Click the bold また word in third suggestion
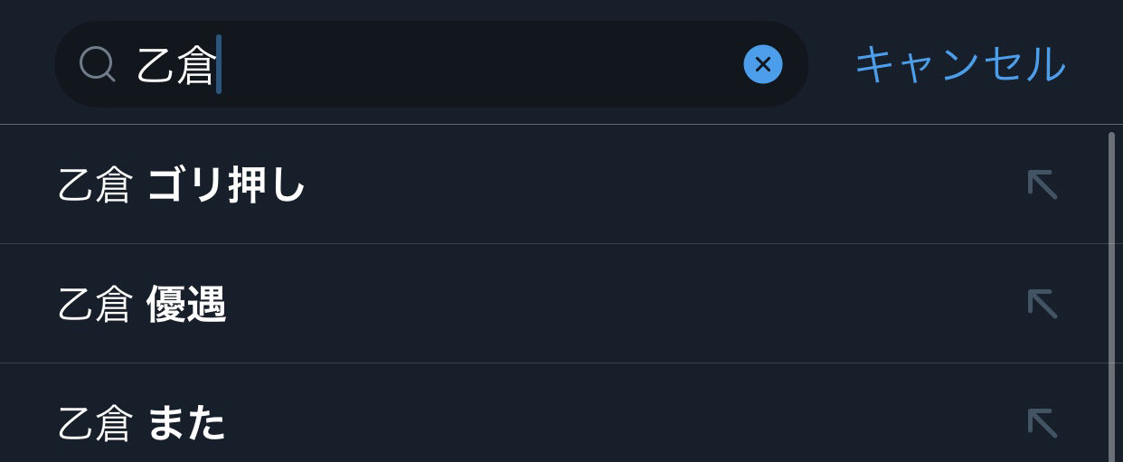Image resolution: width=1123 pixels, height=462 pixels. 186,423
